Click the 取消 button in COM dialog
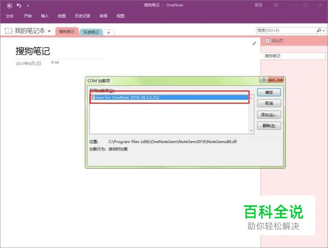328x248 pixels. coord(269,103)
